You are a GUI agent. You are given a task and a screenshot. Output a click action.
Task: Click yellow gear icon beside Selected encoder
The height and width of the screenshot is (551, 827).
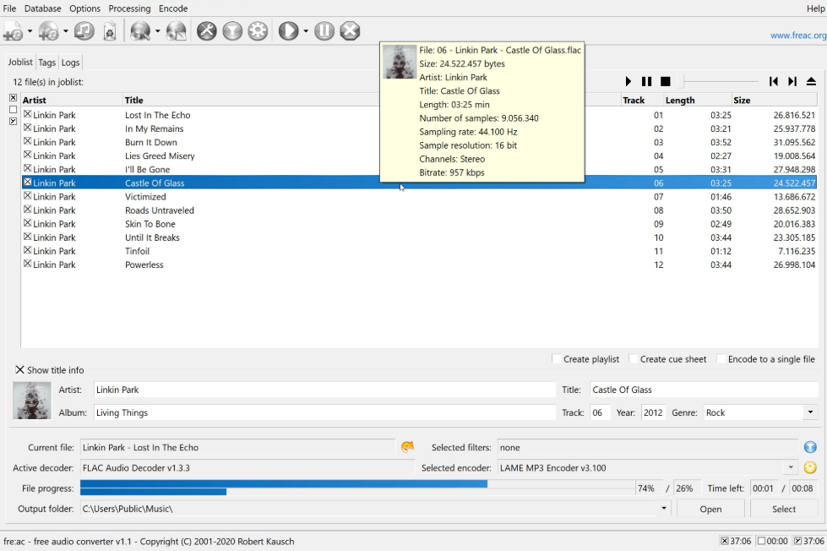point(810,467)
